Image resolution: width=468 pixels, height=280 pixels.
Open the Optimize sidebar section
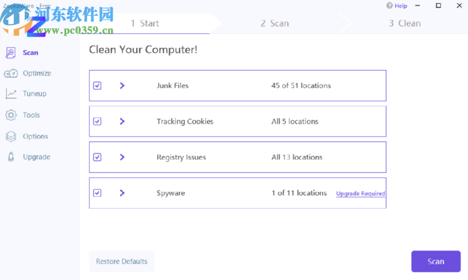point(37,73)
